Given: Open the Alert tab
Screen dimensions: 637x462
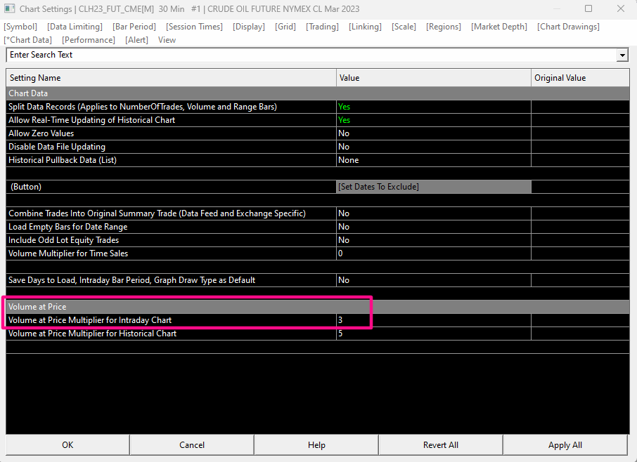Looking at the screenshot, I should 136,40.
